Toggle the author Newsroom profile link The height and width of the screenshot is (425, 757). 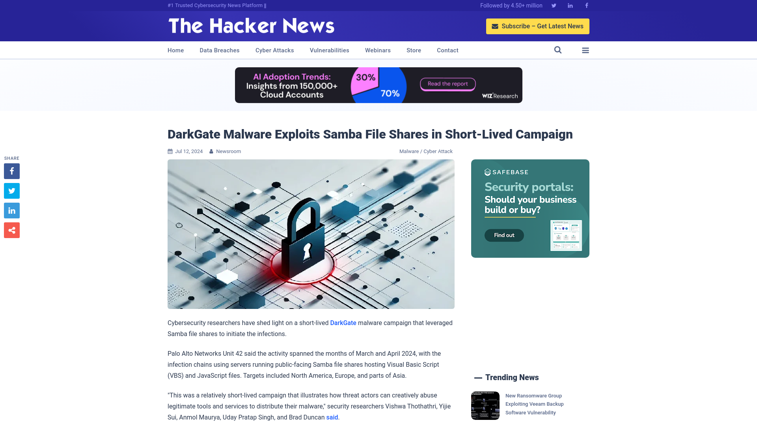[x=228, y=151]
